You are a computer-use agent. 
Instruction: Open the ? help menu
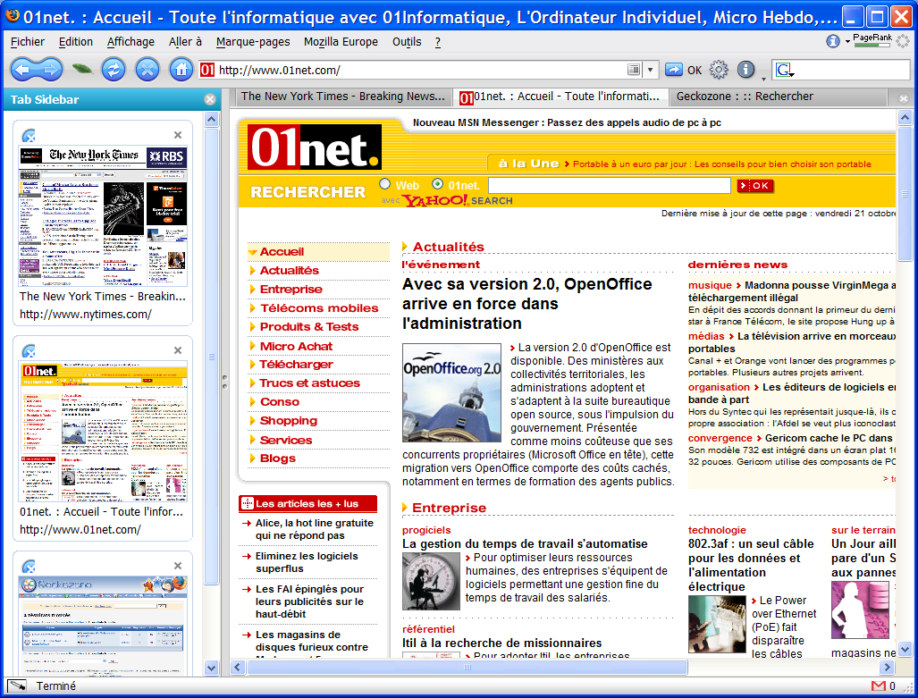(437, 42)
